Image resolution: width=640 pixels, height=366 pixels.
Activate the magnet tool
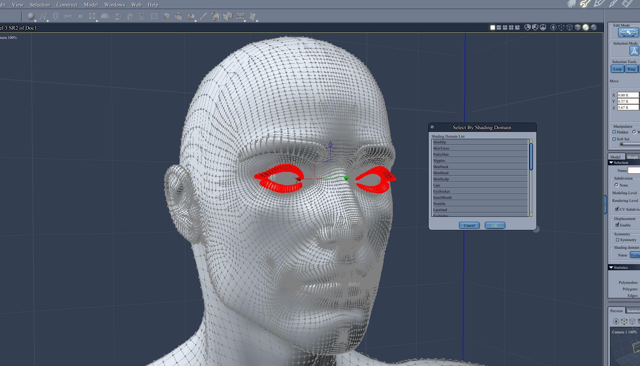[55, 16]
